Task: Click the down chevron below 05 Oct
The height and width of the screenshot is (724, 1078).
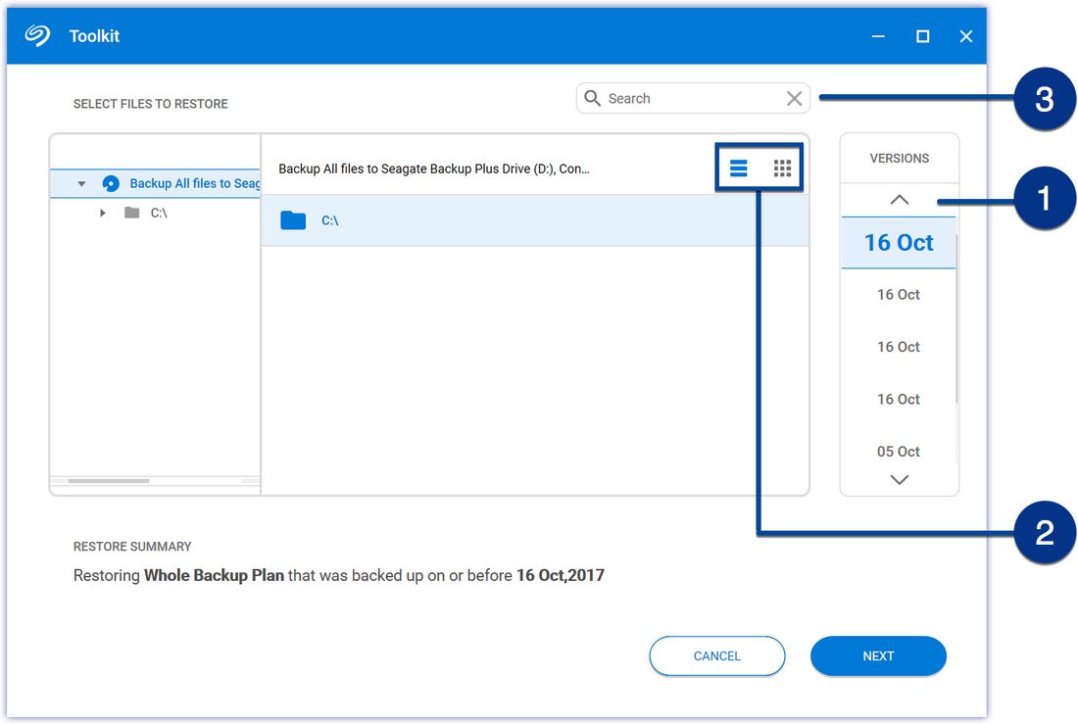Action: click(x=898, y=479)
